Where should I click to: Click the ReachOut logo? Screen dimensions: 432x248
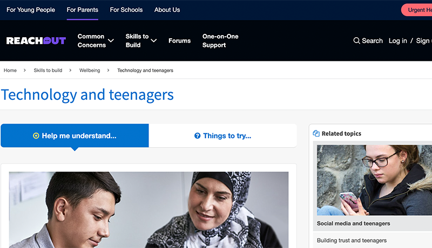[36, 41]
